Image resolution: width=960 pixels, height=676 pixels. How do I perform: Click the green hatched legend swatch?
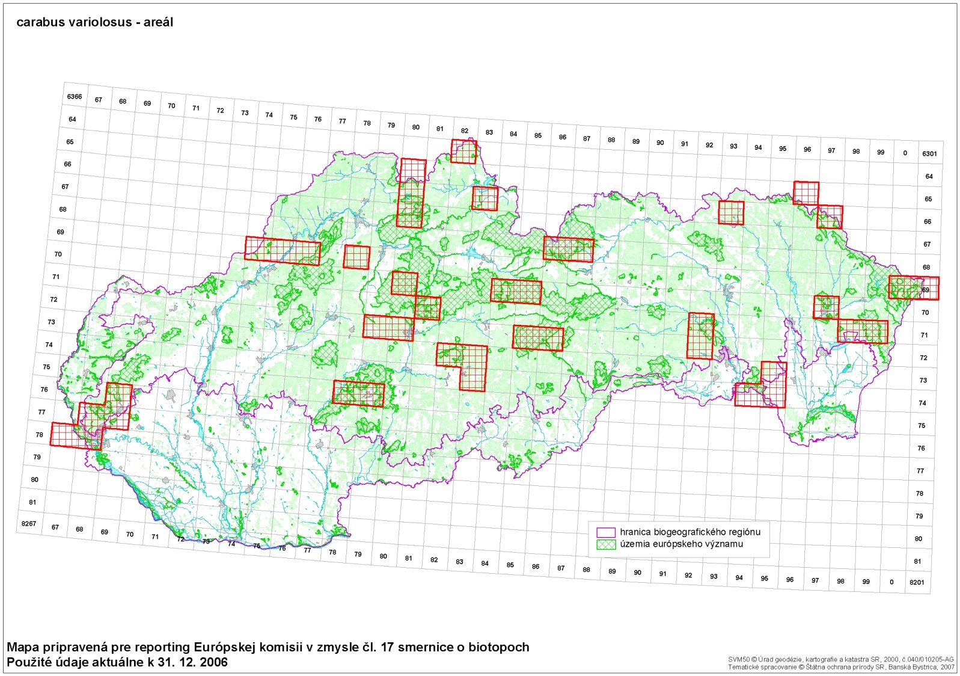click(606, 544)
